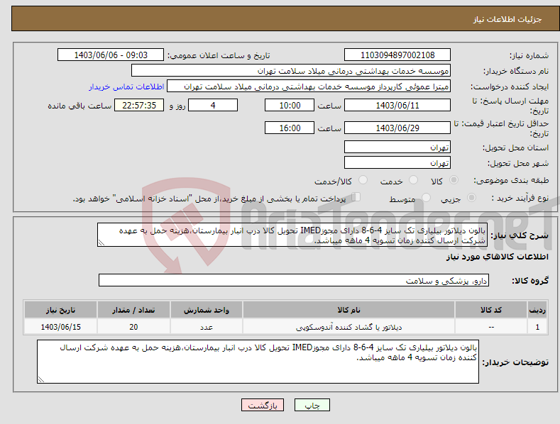Click the کد کالا cell showing --

(x=491, y=327)
